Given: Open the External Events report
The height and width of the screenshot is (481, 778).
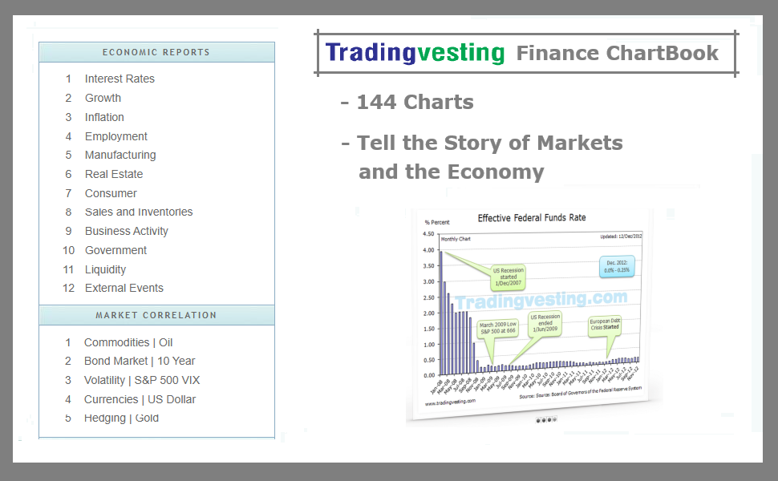Looking at the screenshot, I should pos(124,288).
